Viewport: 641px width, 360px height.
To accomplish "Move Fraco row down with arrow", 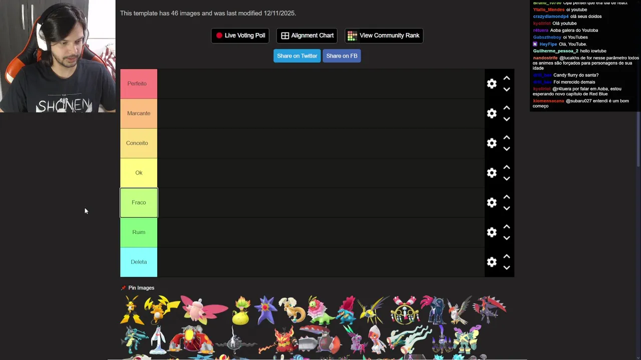I will [507, 208].
